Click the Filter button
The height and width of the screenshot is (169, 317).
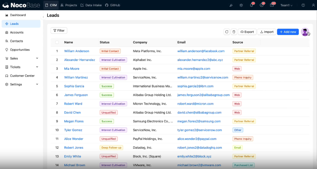click(x=59, y=30)
